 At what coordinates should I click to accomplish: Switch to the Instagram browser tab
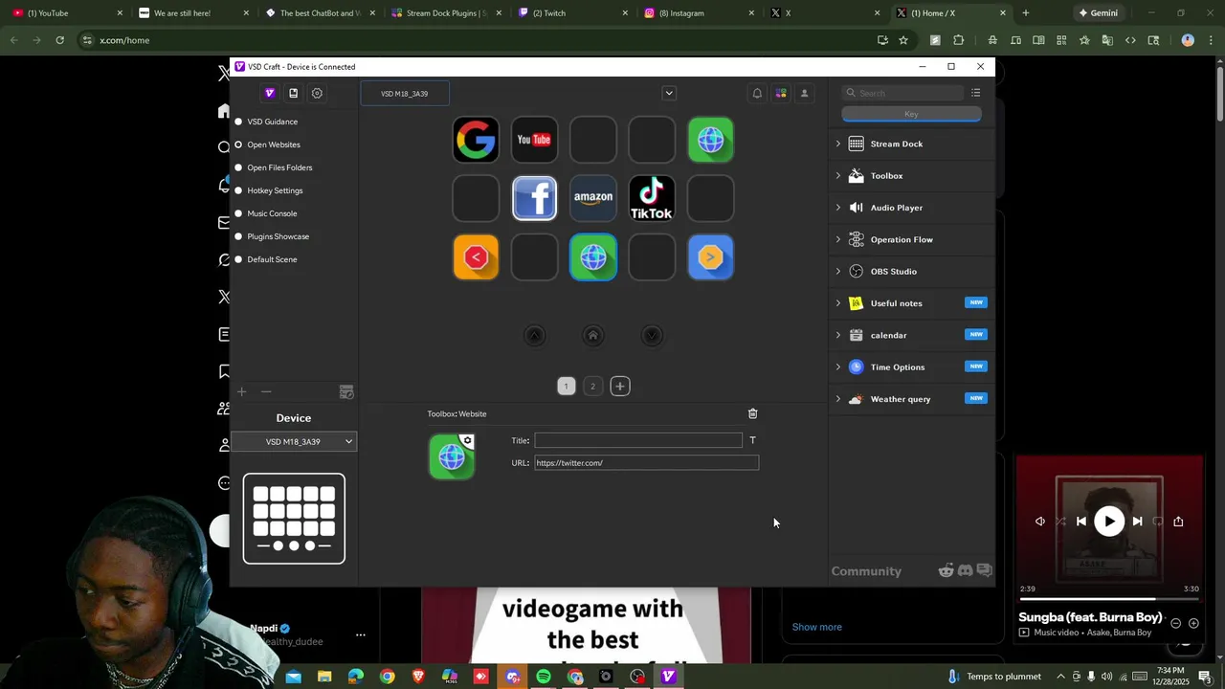tap(701, 13)
